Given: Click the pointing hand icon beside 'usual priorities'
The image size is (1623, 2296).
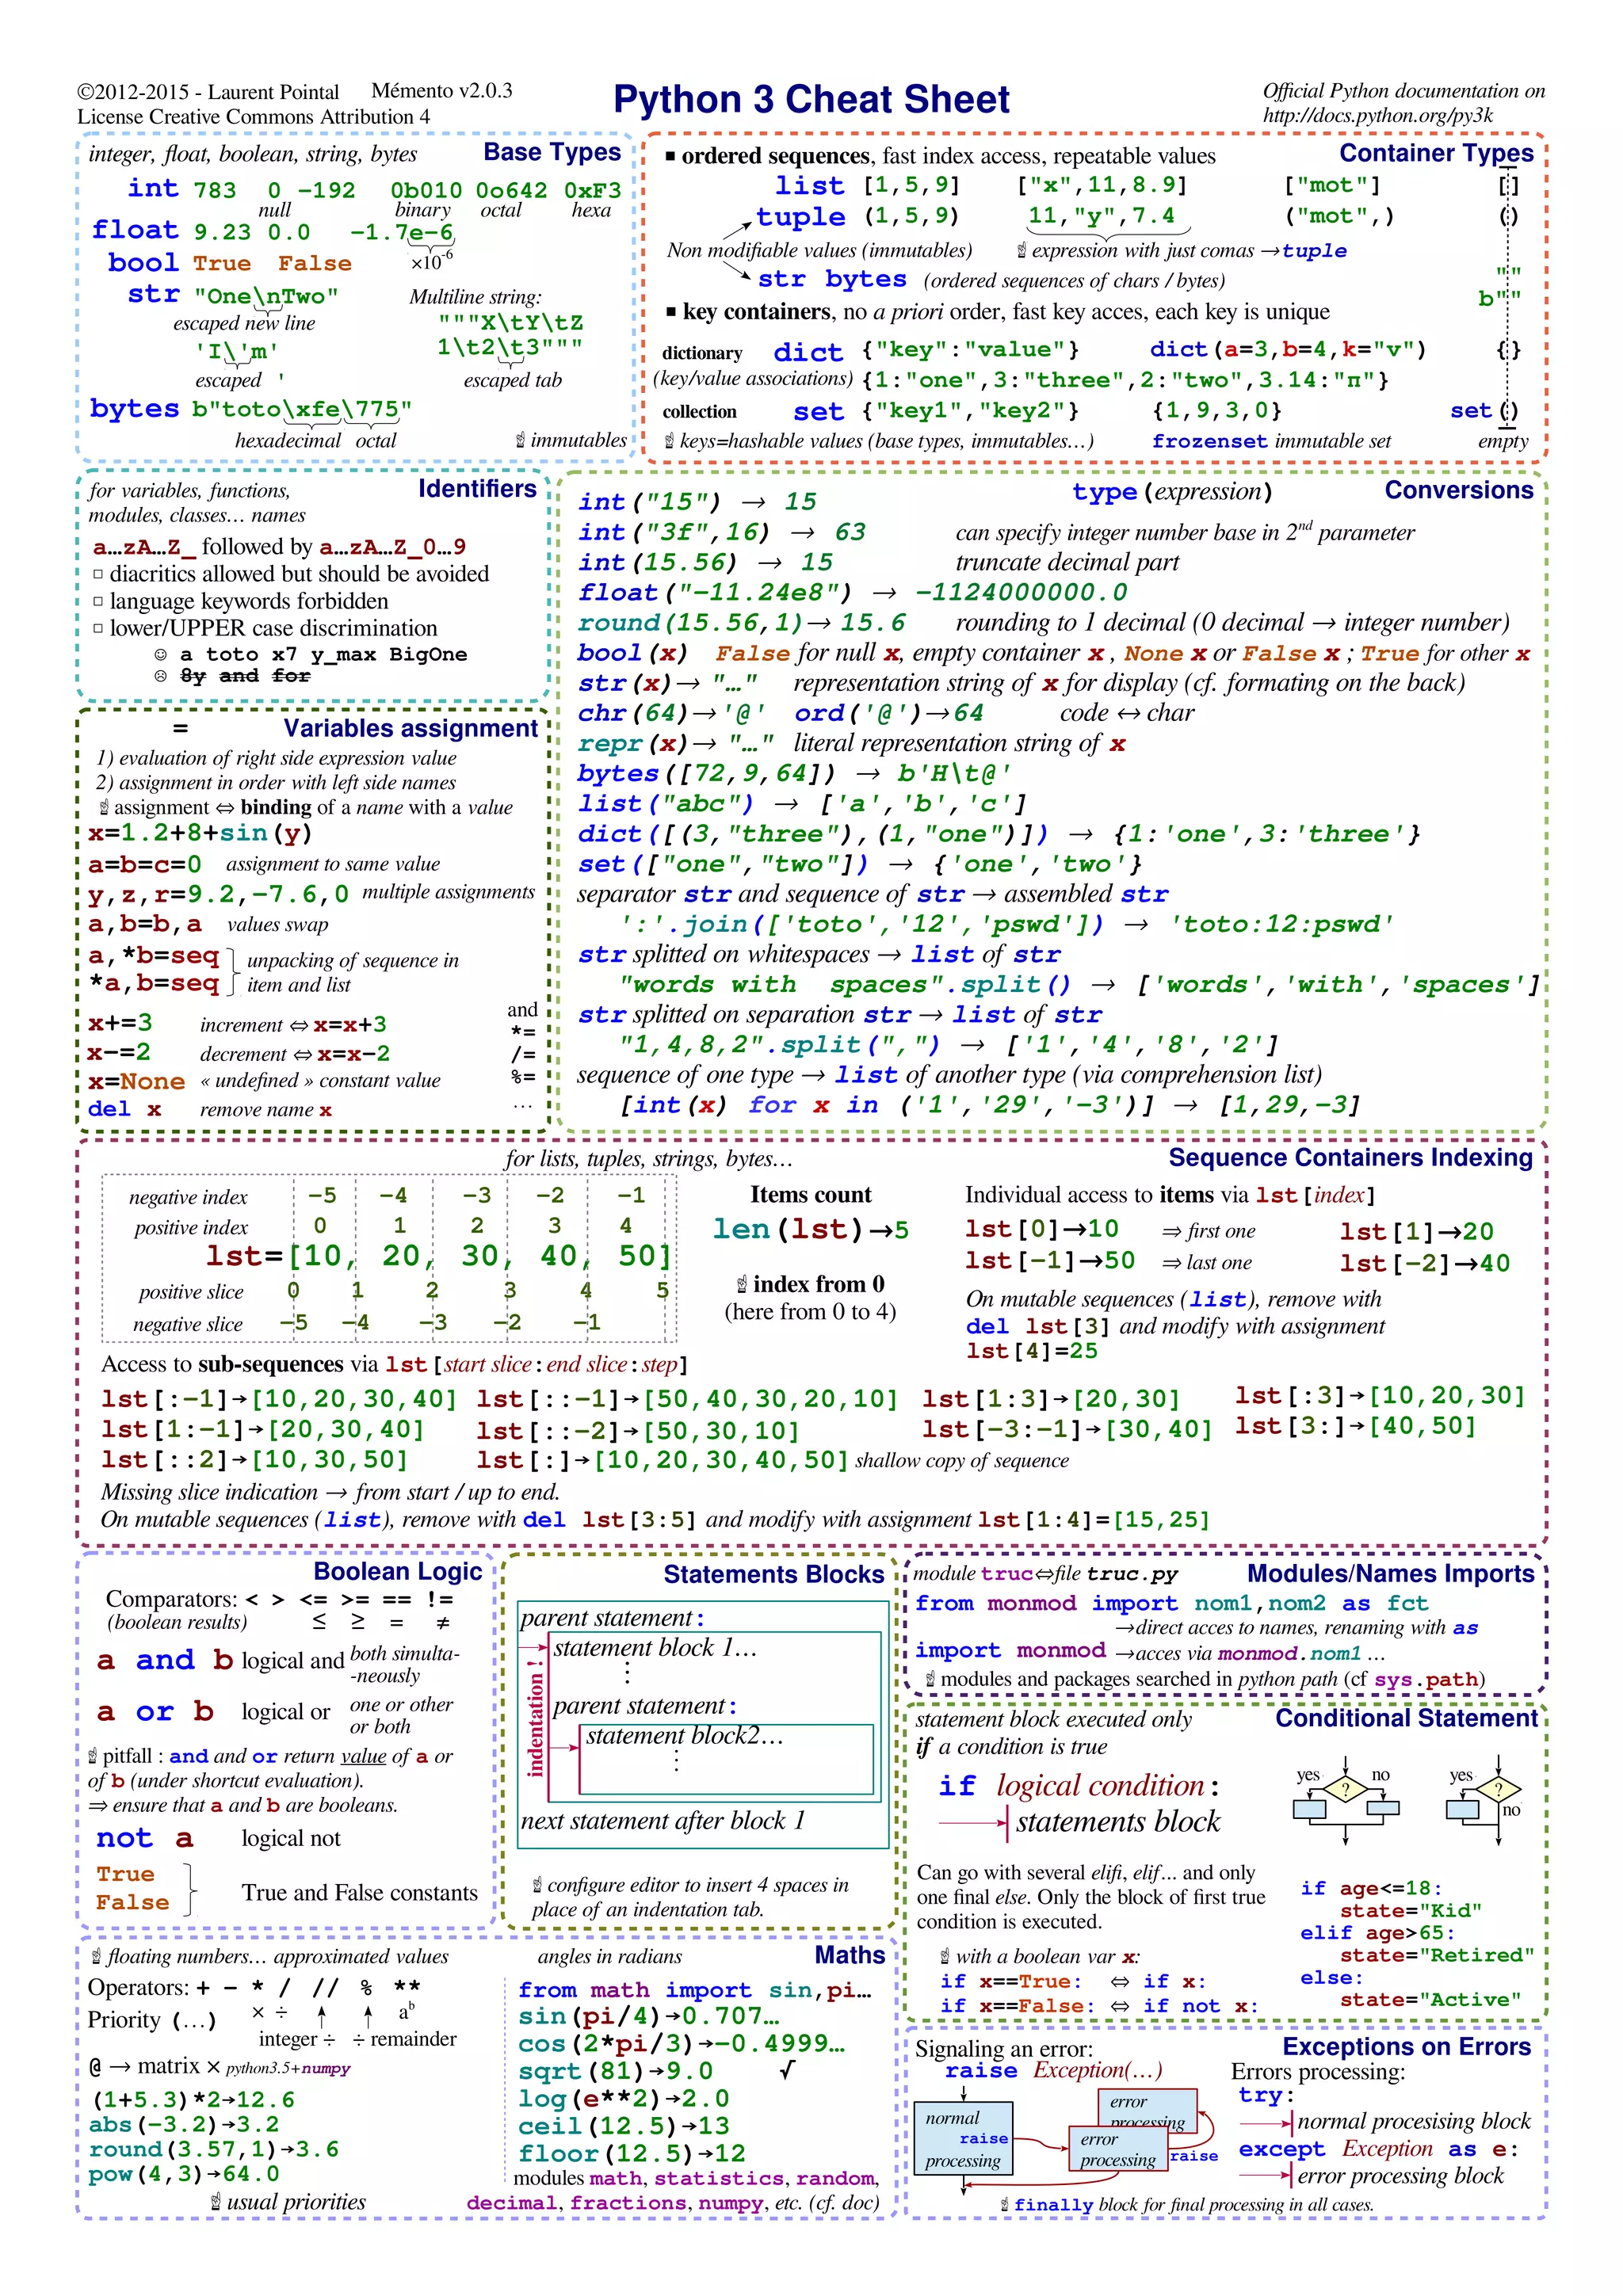Looking at the screenshot, I should click(215, 2201).
